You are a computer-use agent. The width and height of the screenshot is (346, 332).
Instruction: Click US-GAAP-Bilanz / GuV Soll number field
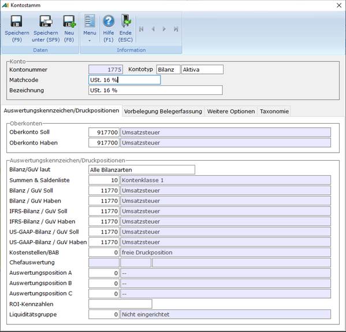pos(104,232)
